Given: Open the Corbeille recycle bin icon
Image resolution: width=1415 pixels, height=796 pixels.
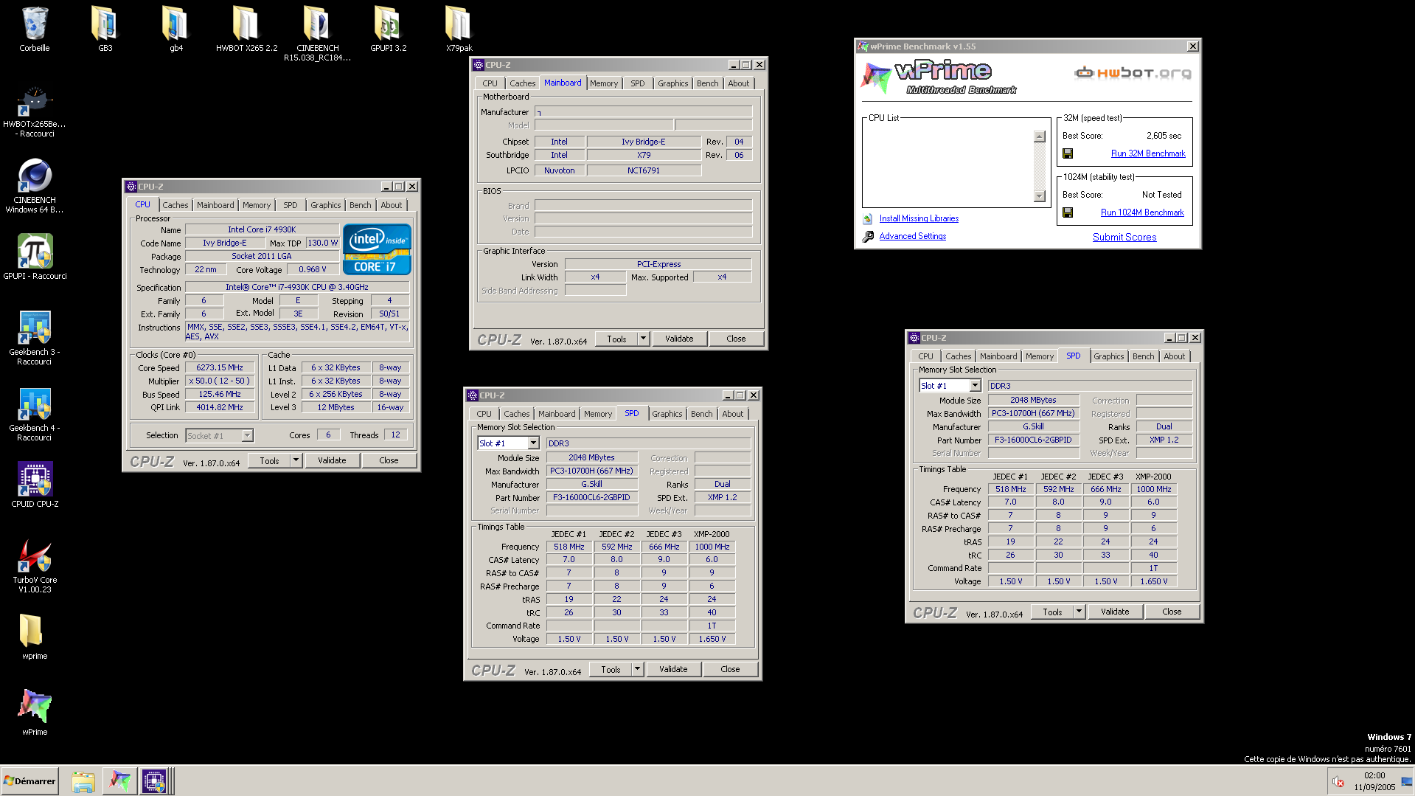Looking at the screenshot, I should pyautogui.click(x=35, y=24).
